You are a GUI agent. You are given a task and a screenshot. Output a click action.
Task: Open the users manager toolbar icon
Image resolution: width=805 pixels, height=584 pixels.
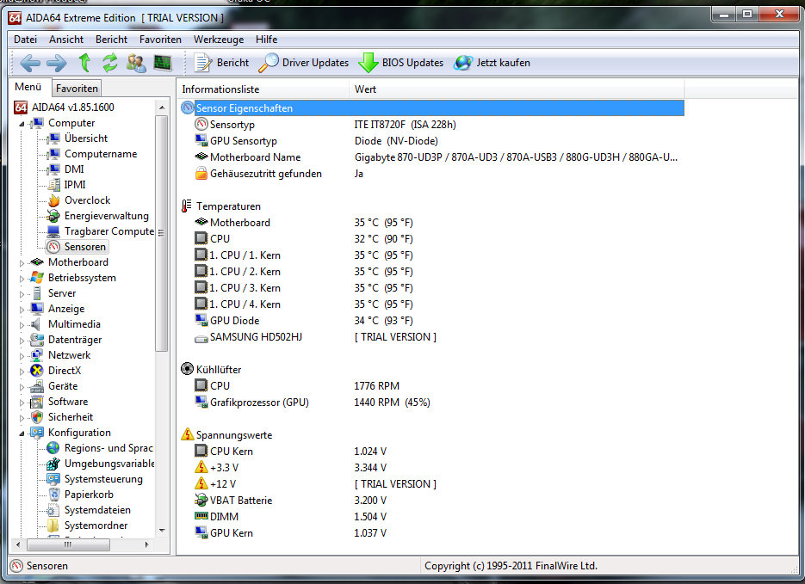(137, 63)
